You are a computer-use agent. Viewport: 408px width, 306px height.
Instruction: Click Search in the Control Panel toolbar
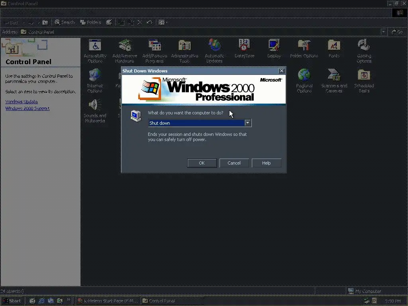click(x=65, y=22)
